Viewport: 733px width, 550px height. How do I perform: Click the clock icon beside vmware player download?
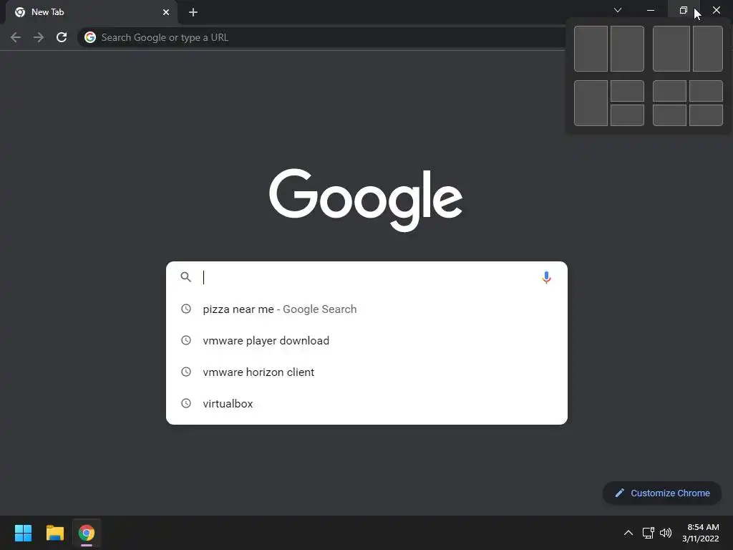(186, 340)
